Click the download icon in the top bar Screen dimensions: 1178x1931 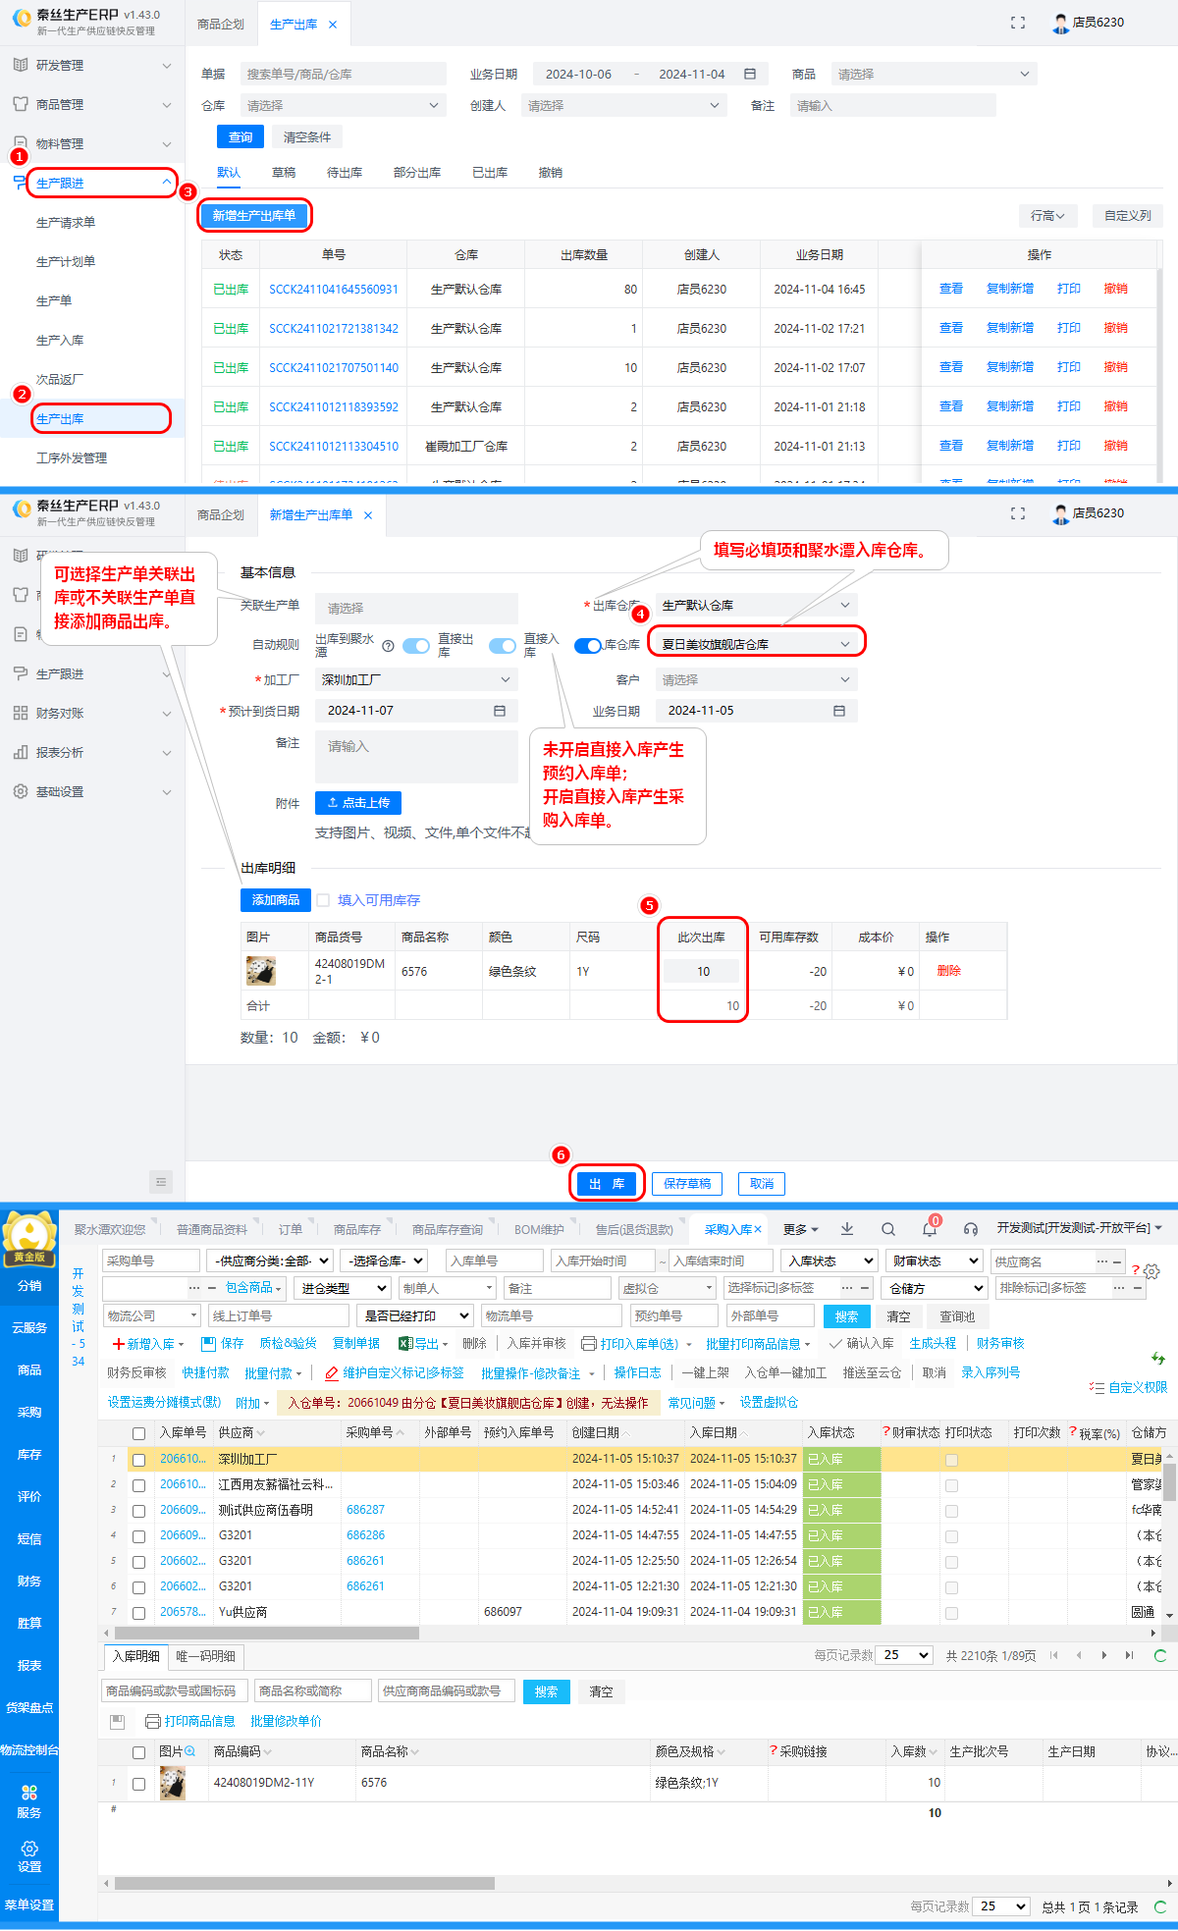tap(847, 1229)
